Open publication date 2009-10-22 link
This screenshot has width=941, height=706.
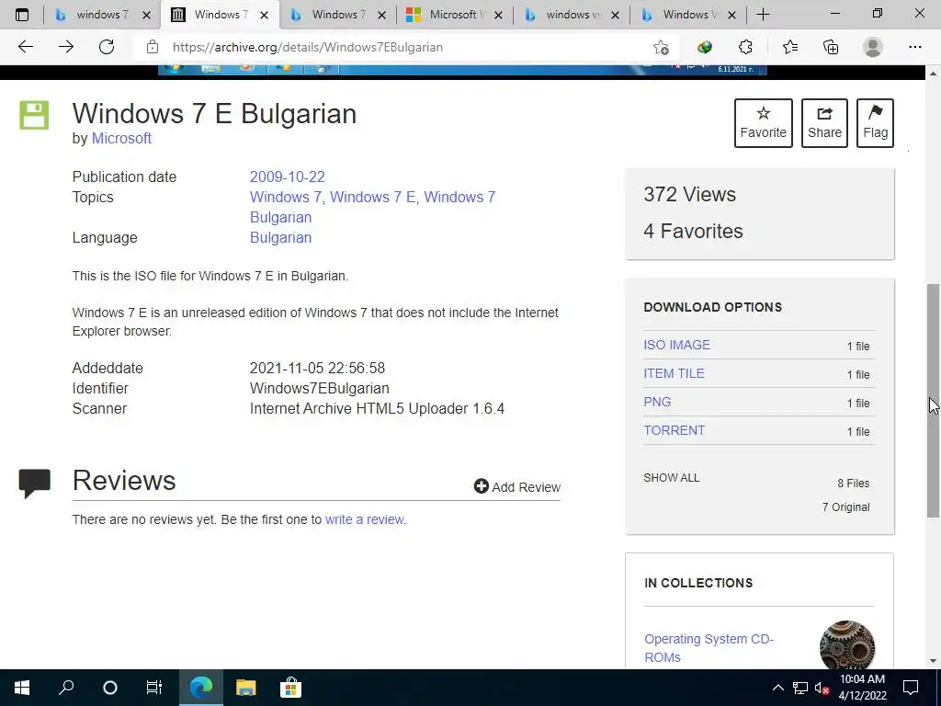[288, 177]
